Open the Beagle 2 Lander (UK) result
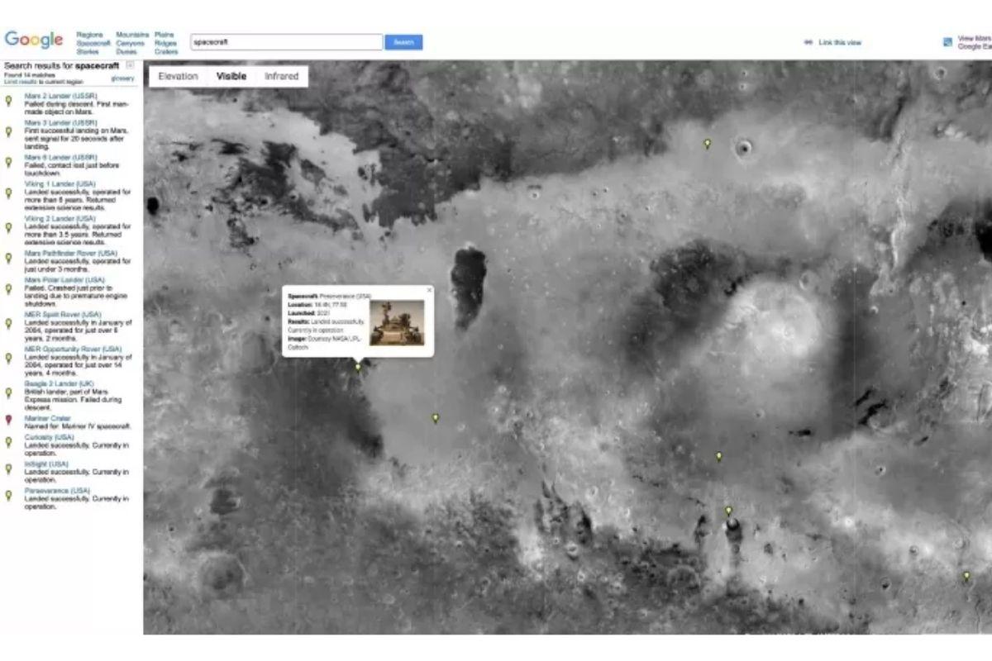The width and height of the screenshot is (992, 661). coord(59,383)
